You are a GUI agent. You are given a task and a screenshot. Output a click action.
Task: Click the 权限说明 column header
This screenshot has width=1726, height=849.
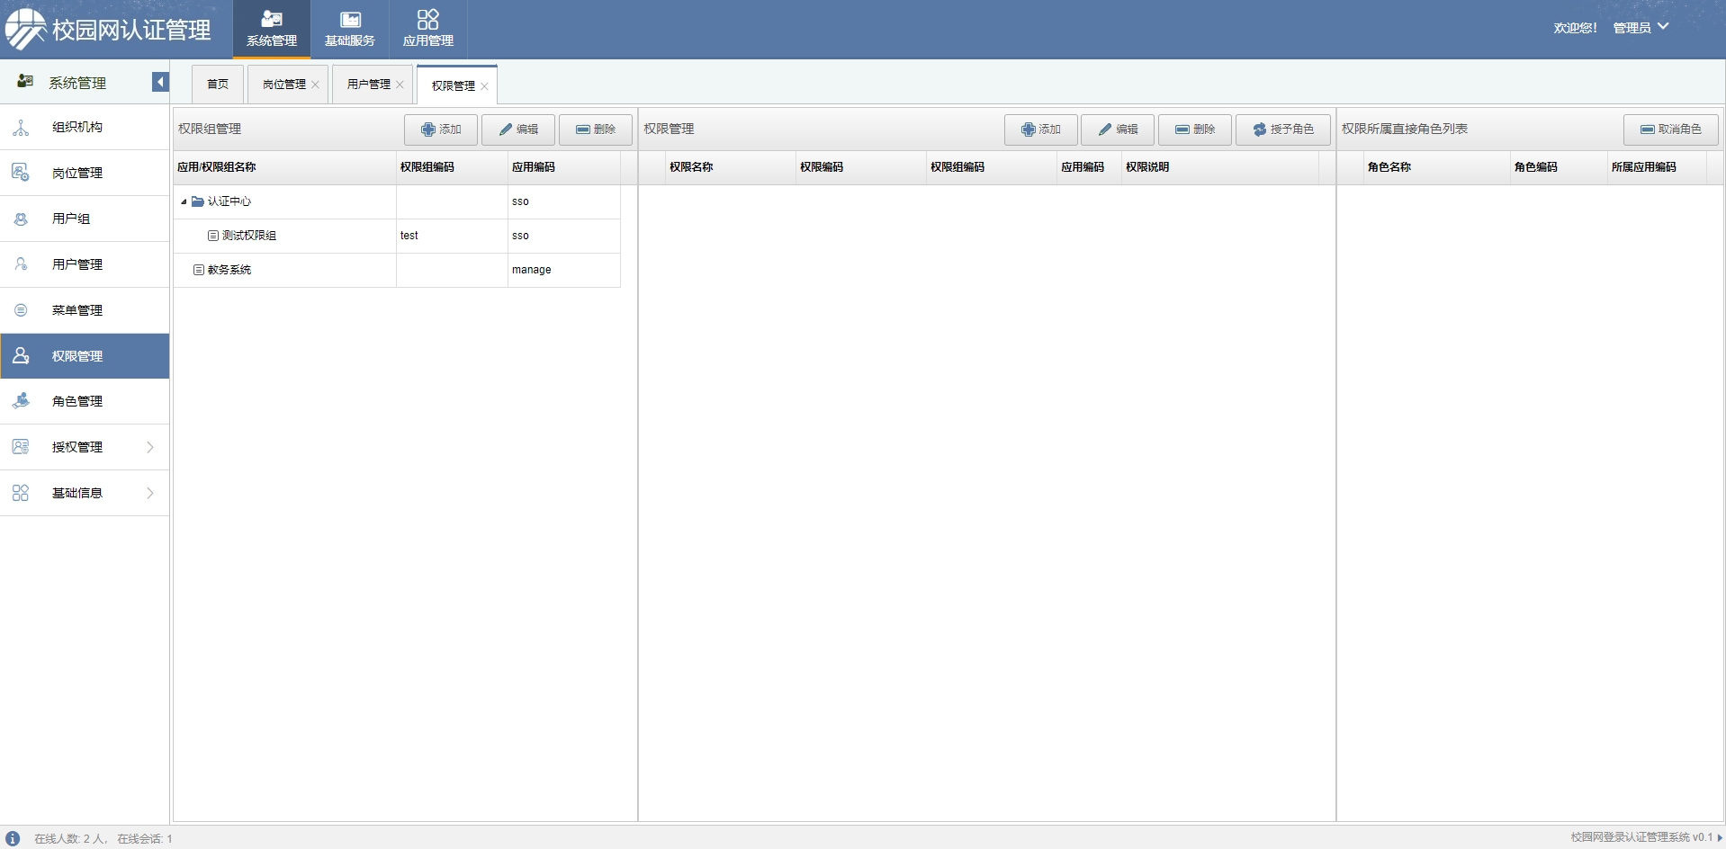[1220, 167]
